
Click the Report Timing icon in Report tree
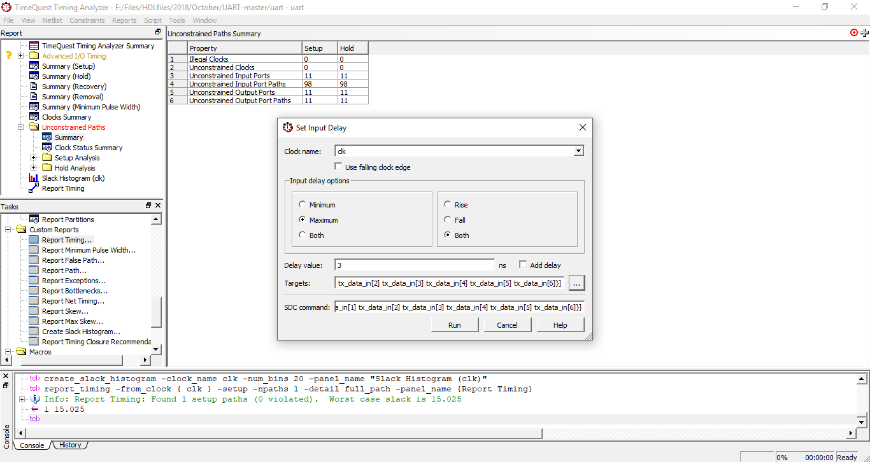point(34,188)
